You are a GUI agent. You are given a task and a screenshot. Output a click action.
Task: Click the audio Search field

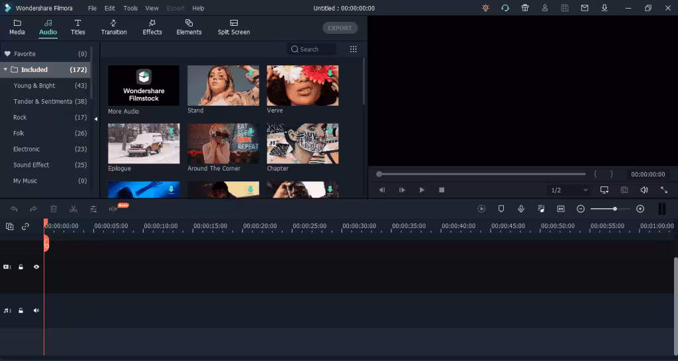pos(312,49)
